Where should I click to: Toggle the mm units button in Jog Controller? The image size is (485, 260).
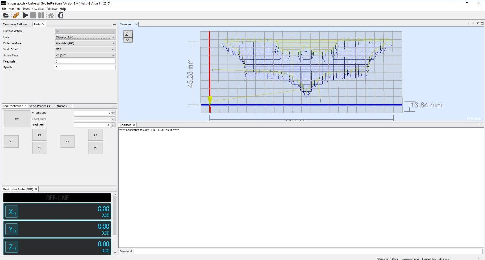[x=17, y=119]
